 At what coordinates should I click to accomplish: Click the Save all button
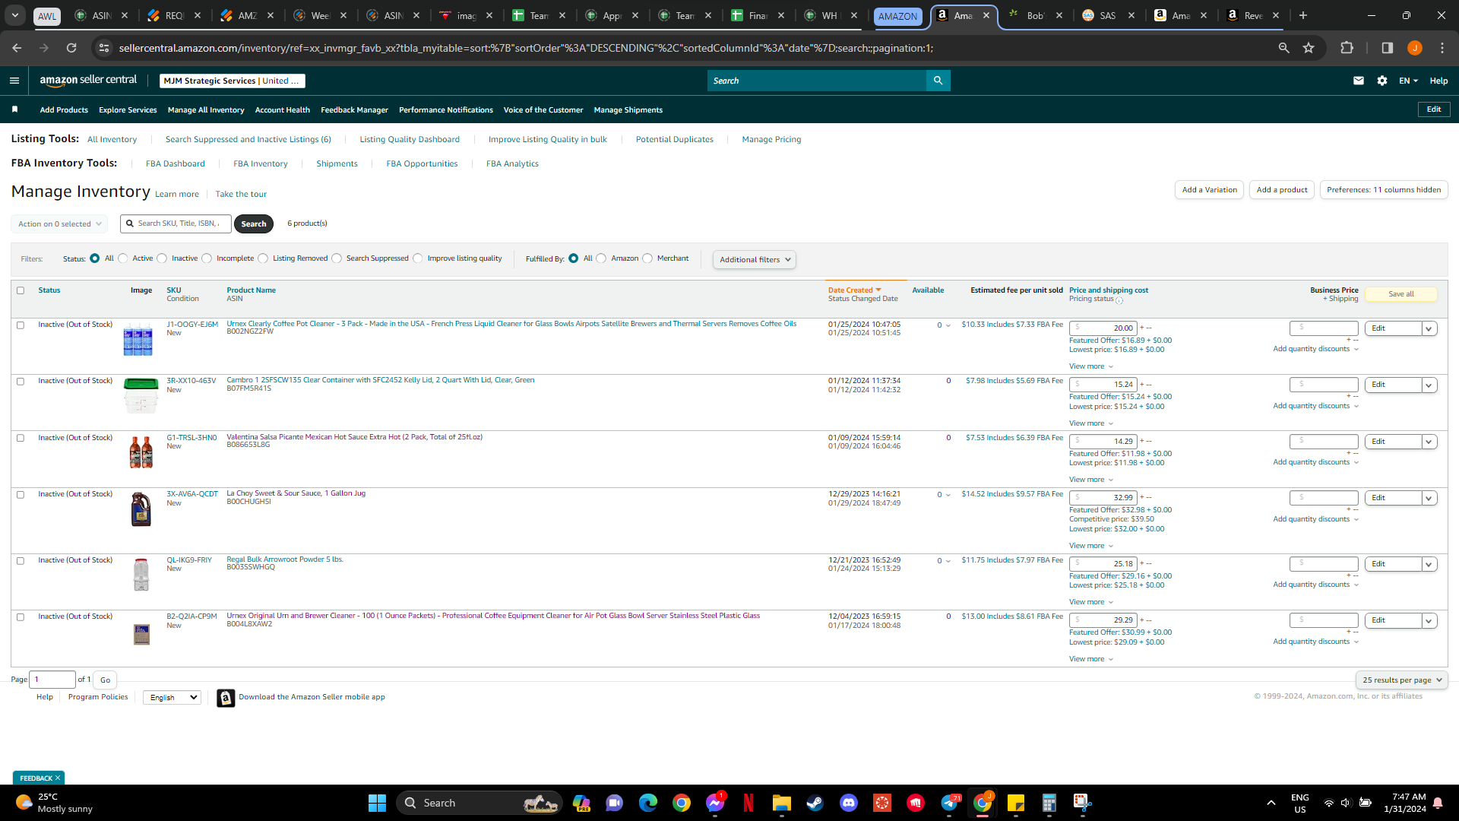pos(1401,294)
